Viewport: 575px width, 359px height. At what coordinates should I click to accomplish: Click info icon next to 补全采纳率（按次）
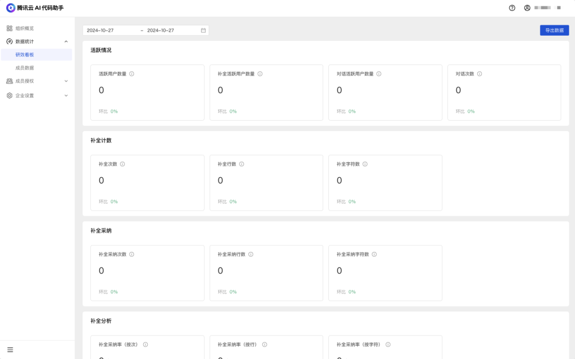(145, 345)
